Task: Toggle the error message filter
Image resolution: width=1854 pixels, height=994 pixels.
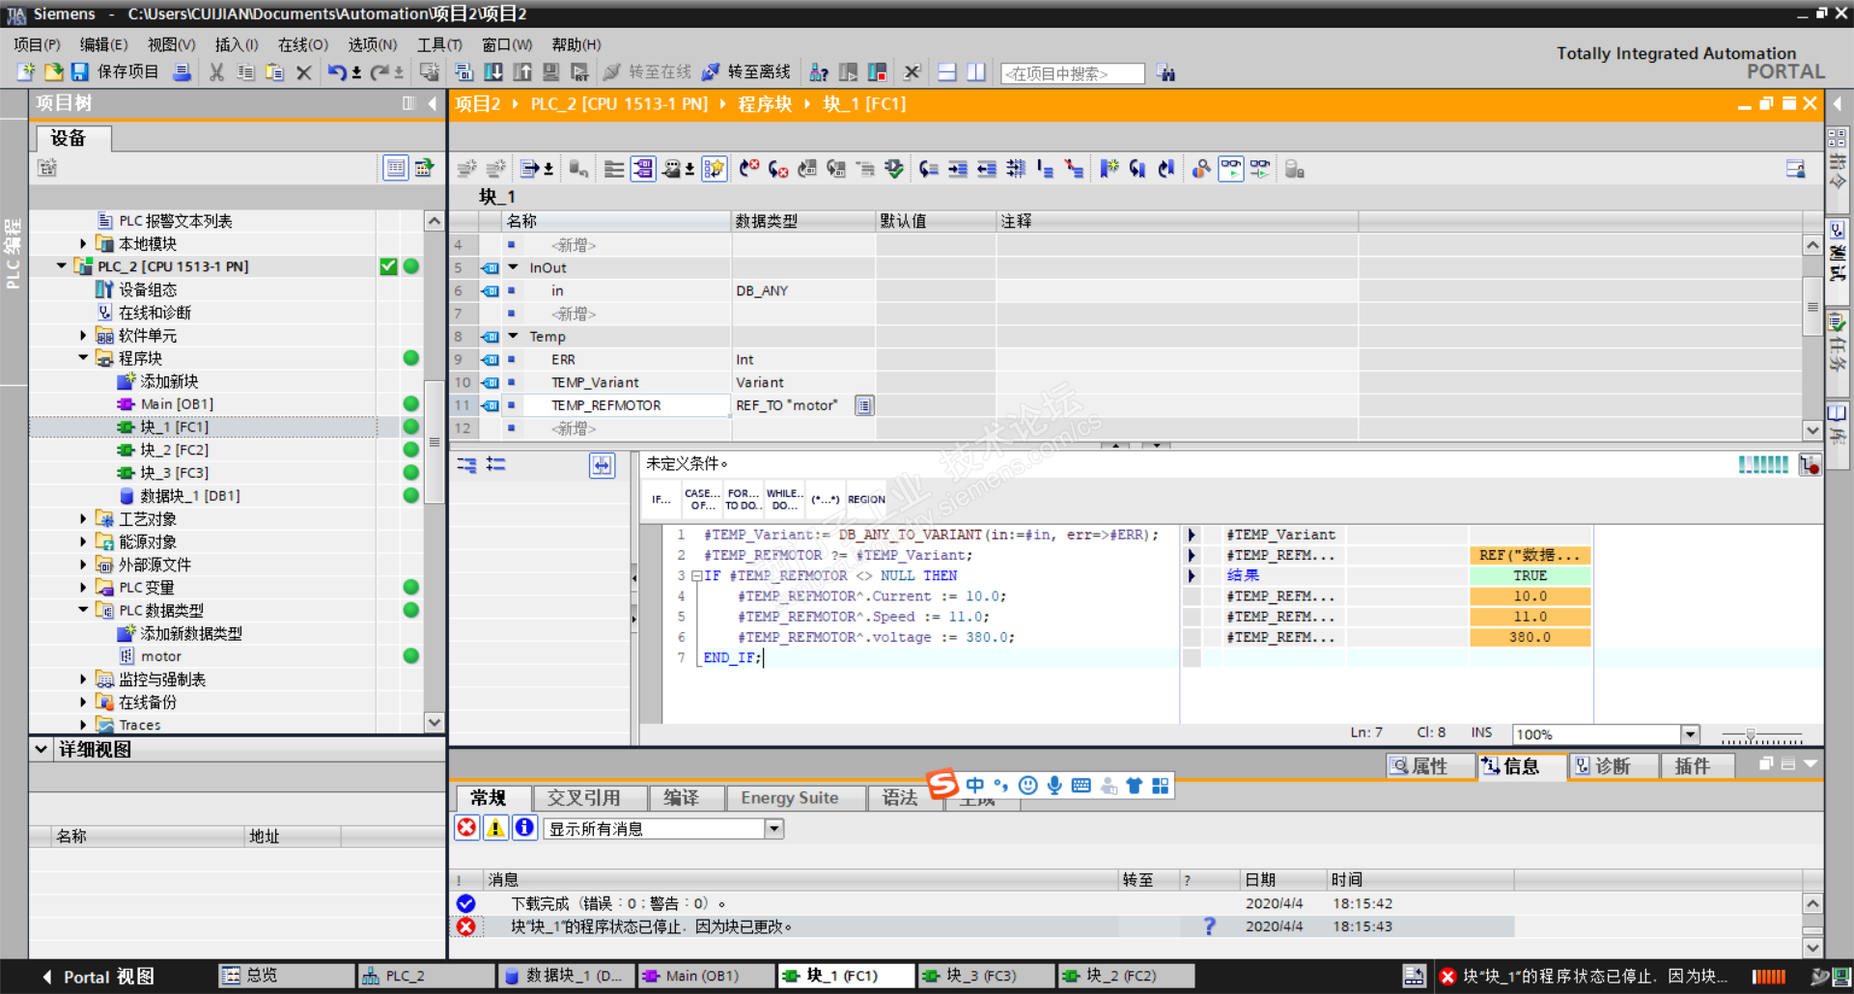Action: point(466,828)
